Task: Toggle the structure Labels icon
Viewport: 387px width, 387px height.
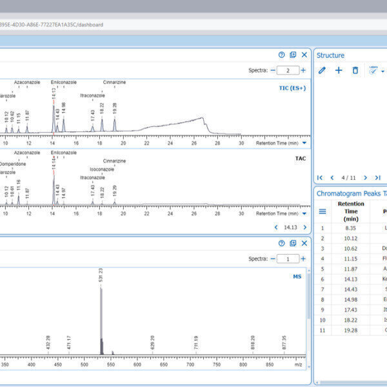Action: 373,70
